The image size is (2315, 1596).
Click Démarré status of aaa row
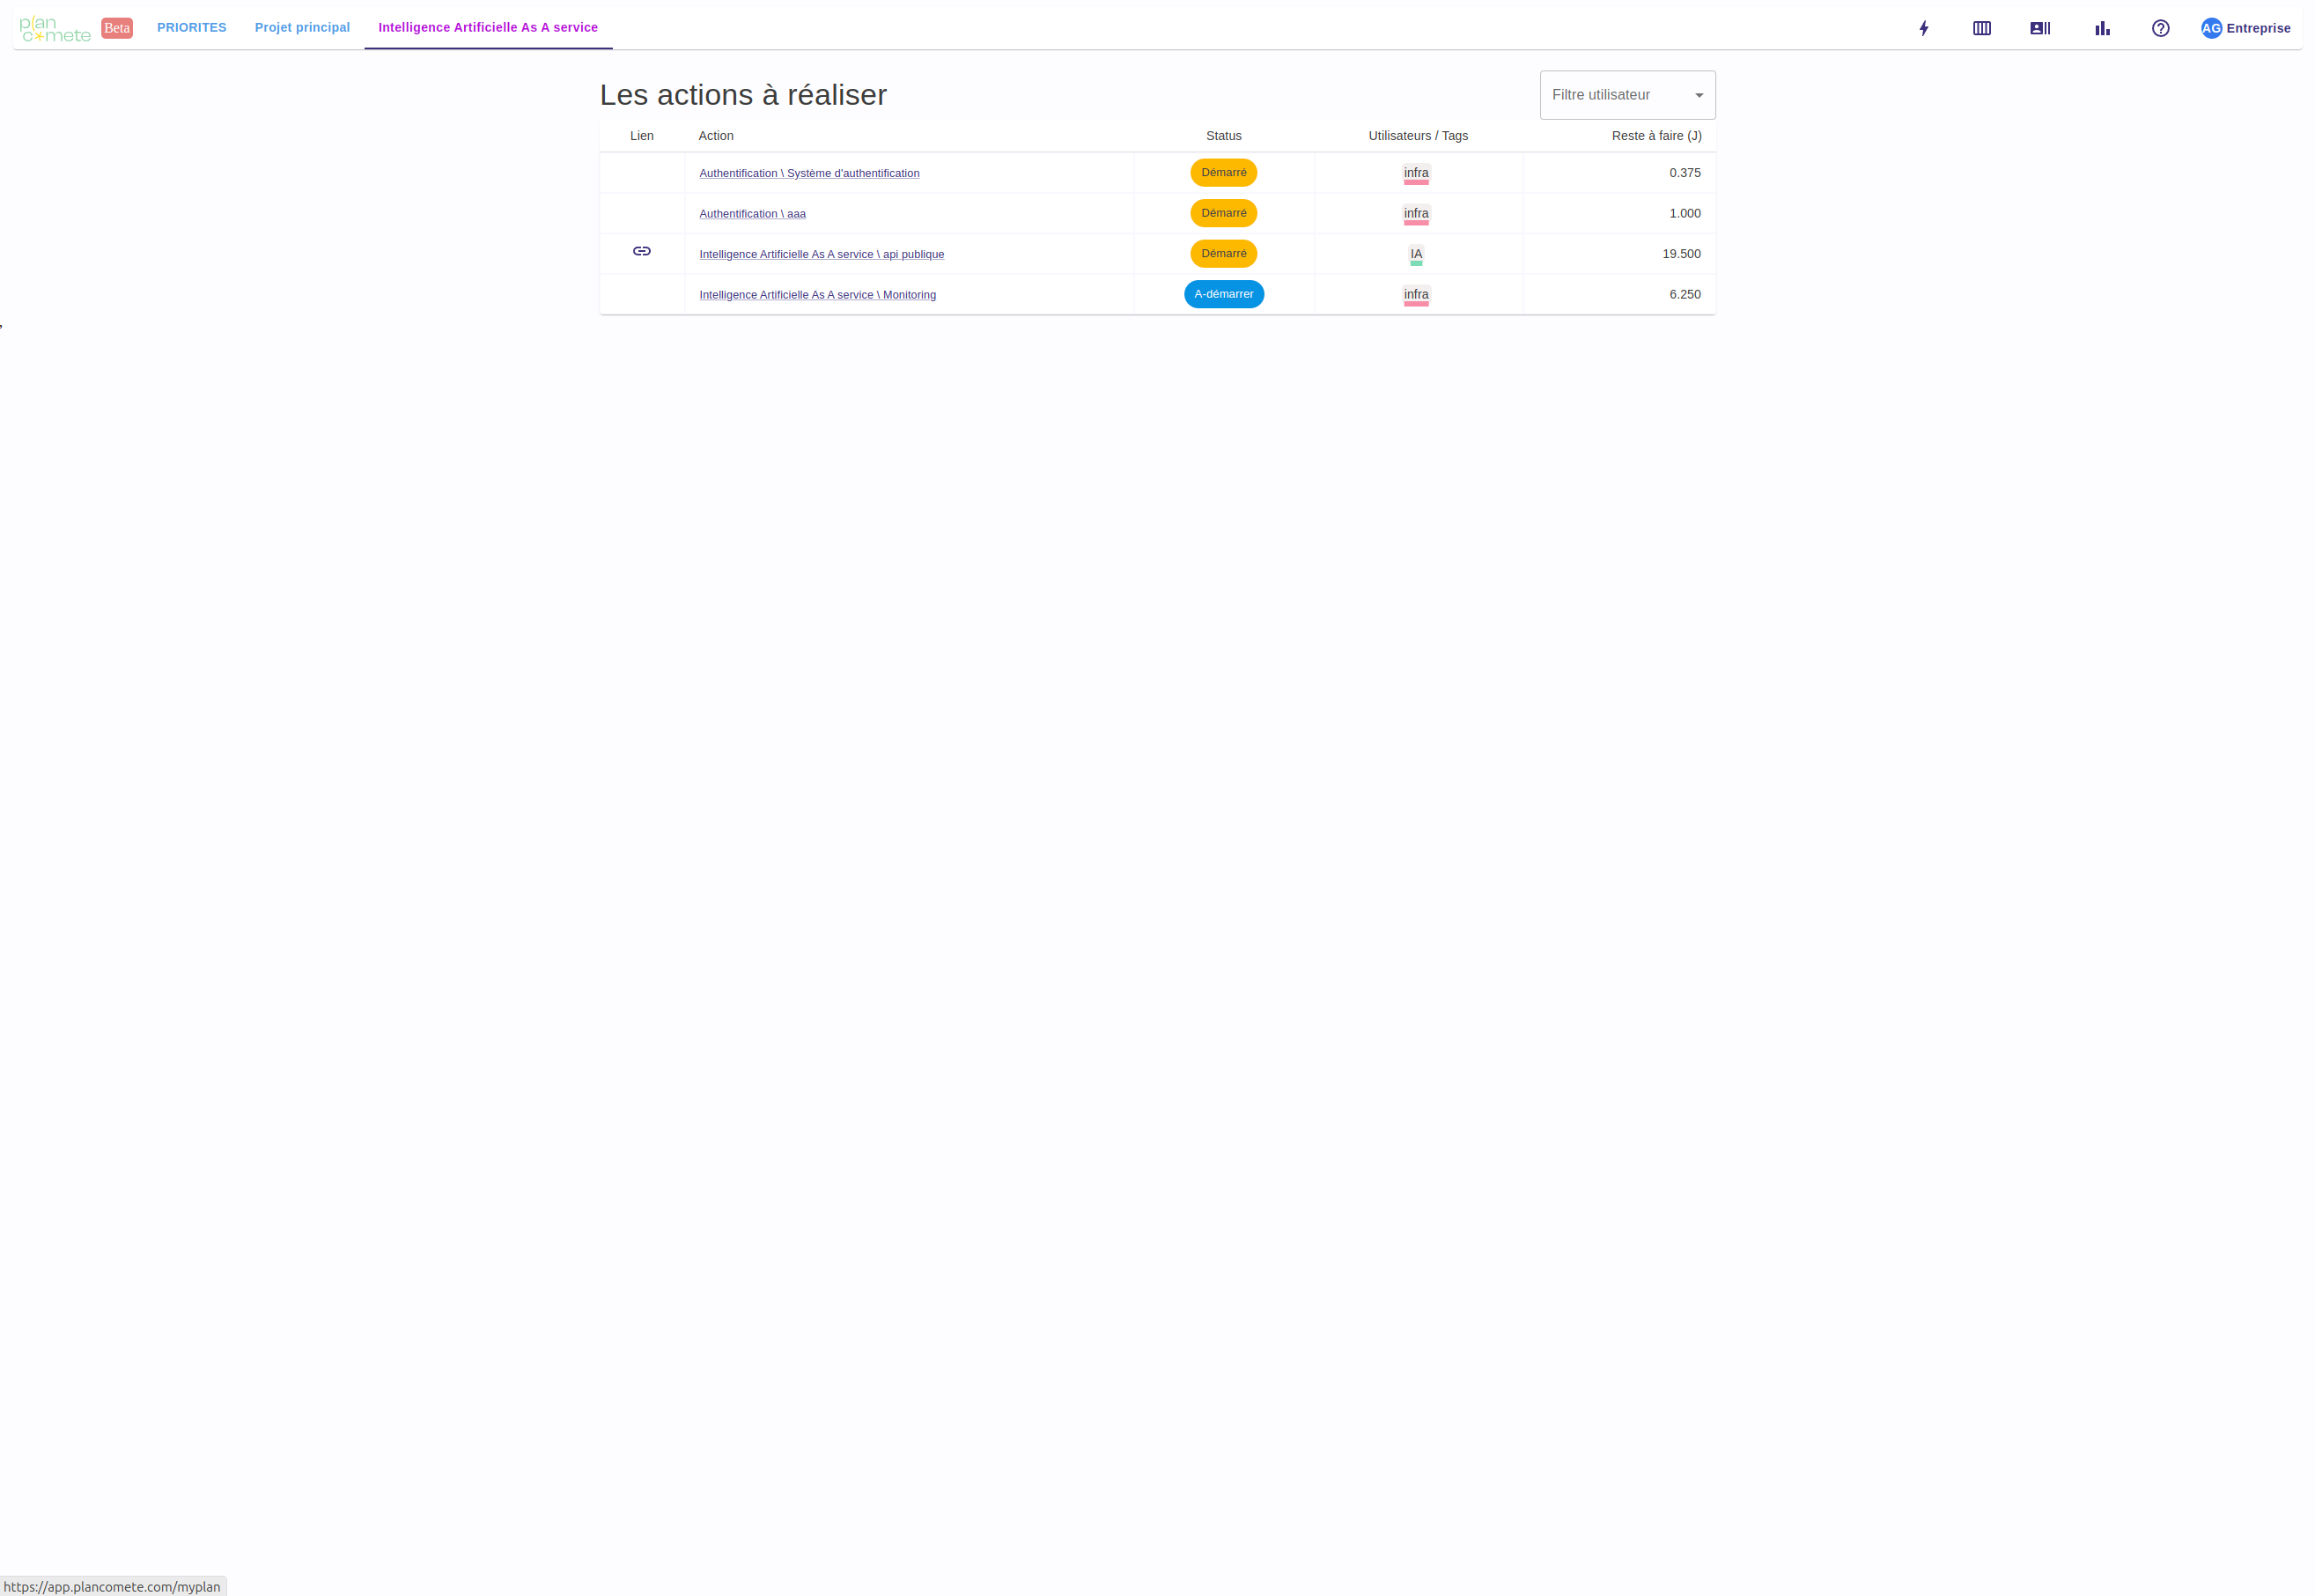[x=1222, y=213]
